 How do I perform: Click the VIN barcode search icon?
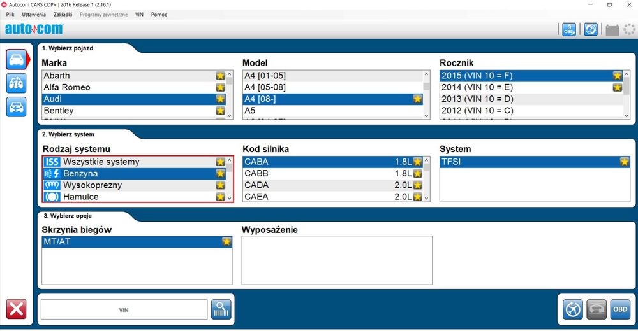point(221,309)
